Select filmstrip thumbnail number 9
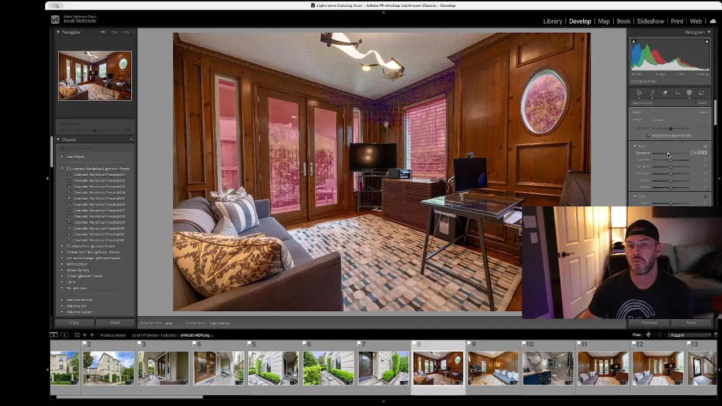 493,368
